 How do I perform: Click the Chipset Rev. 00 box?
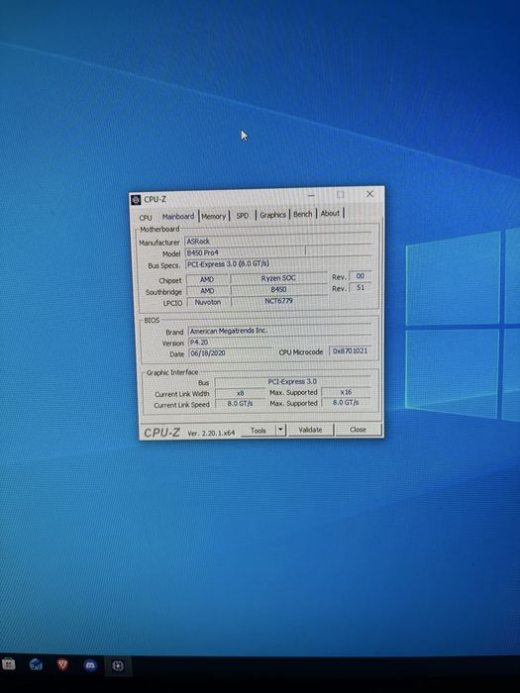[360, 276]
